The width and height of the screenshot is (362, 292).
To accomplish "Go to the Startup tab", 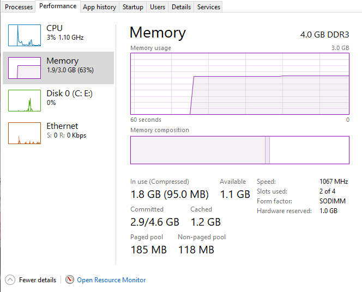I will click(x=133, y=7).
